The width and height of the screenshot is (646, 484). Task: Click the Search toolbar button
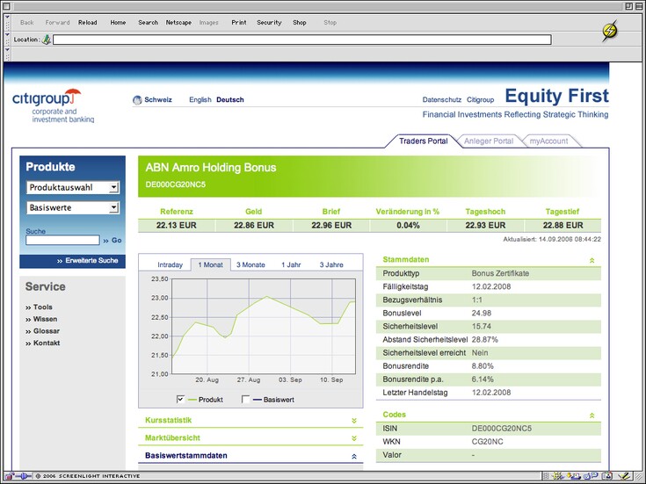[x=148, y=23]
